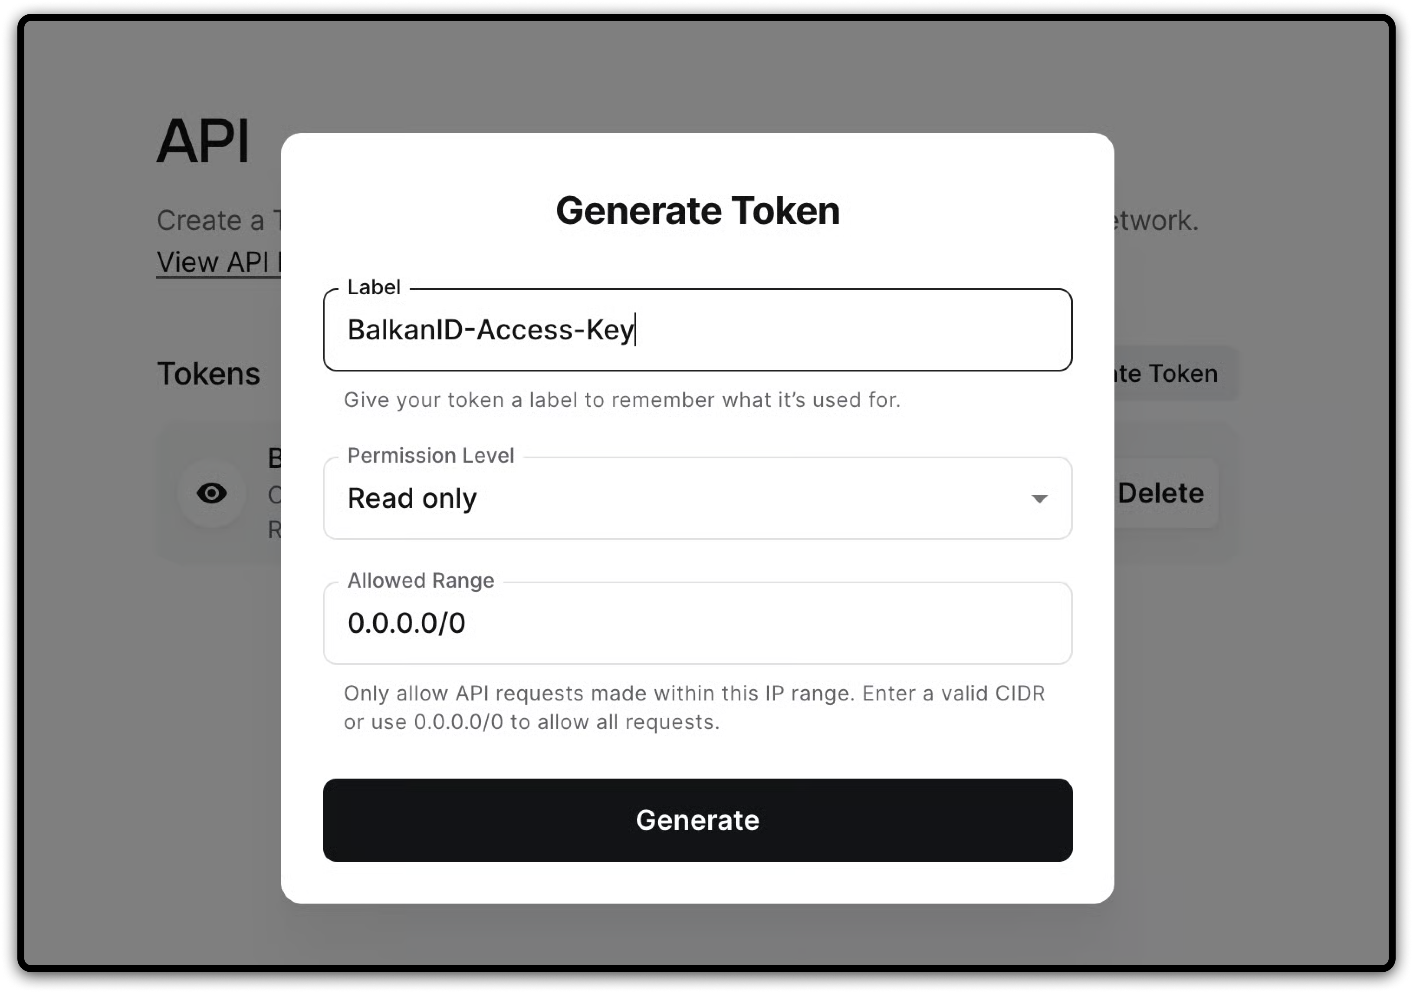The width and height of the screenshot is (1413, 993).
Task: Click the Allowed Range input field
Action: pos(697,623)
